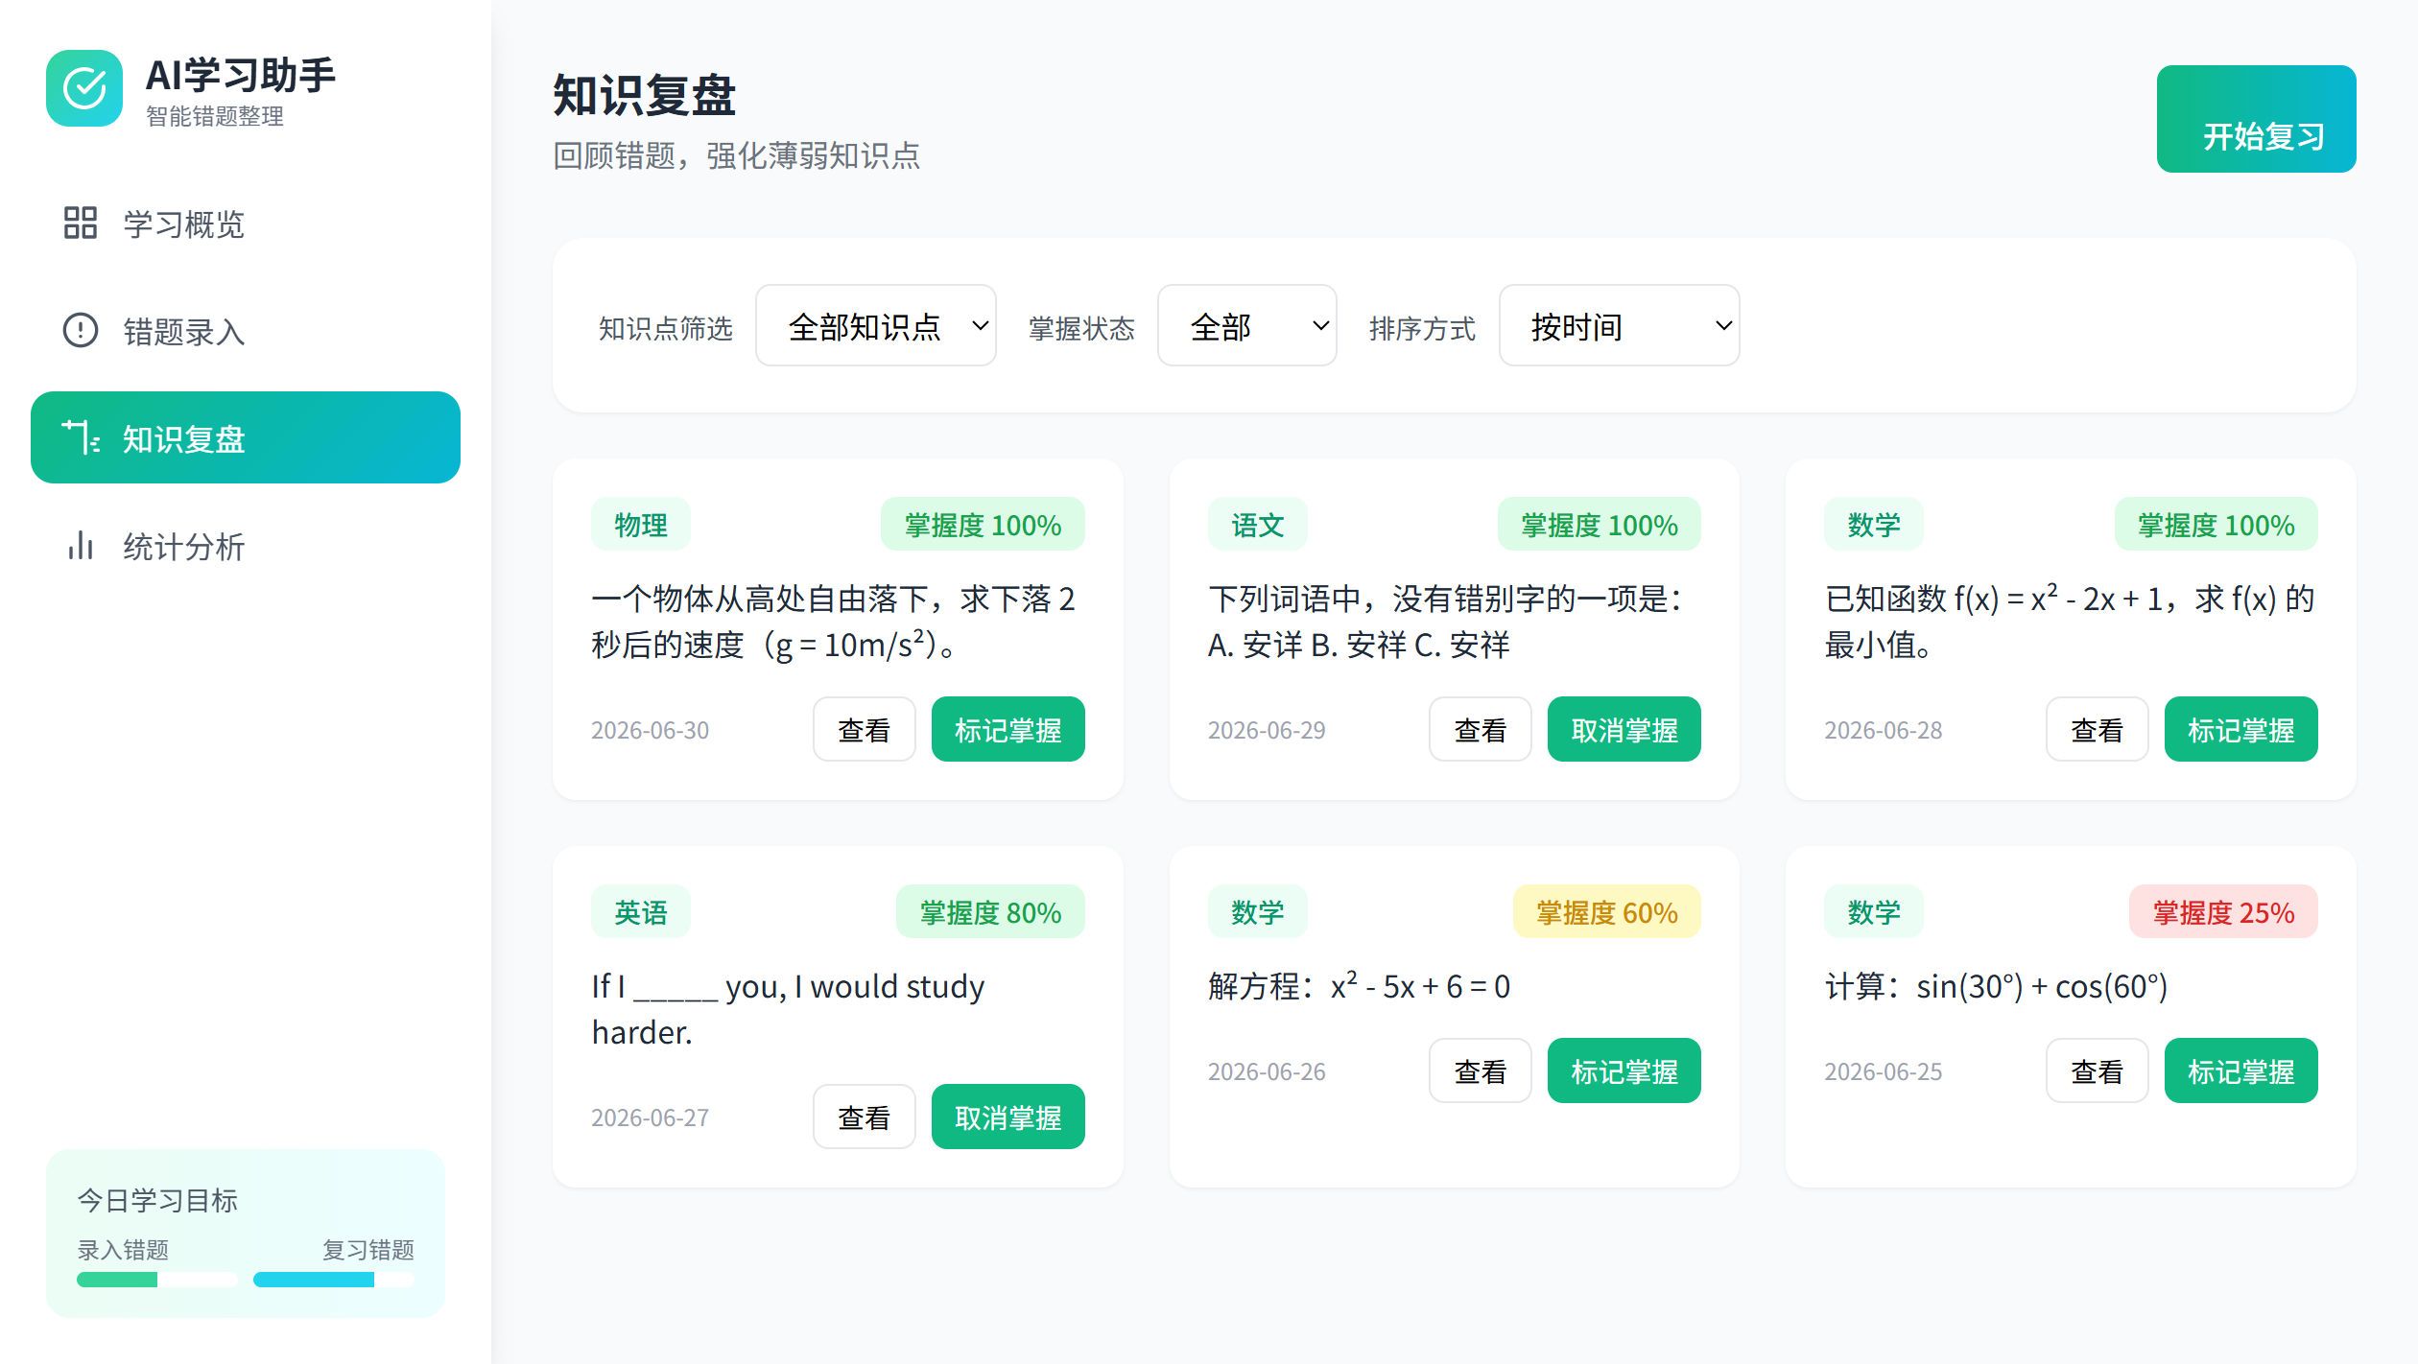Click 标记掌握 on the 2026-06-25 card
The image size is (2418, 1364).
pyautogui.click(x=2241, y=1070)
